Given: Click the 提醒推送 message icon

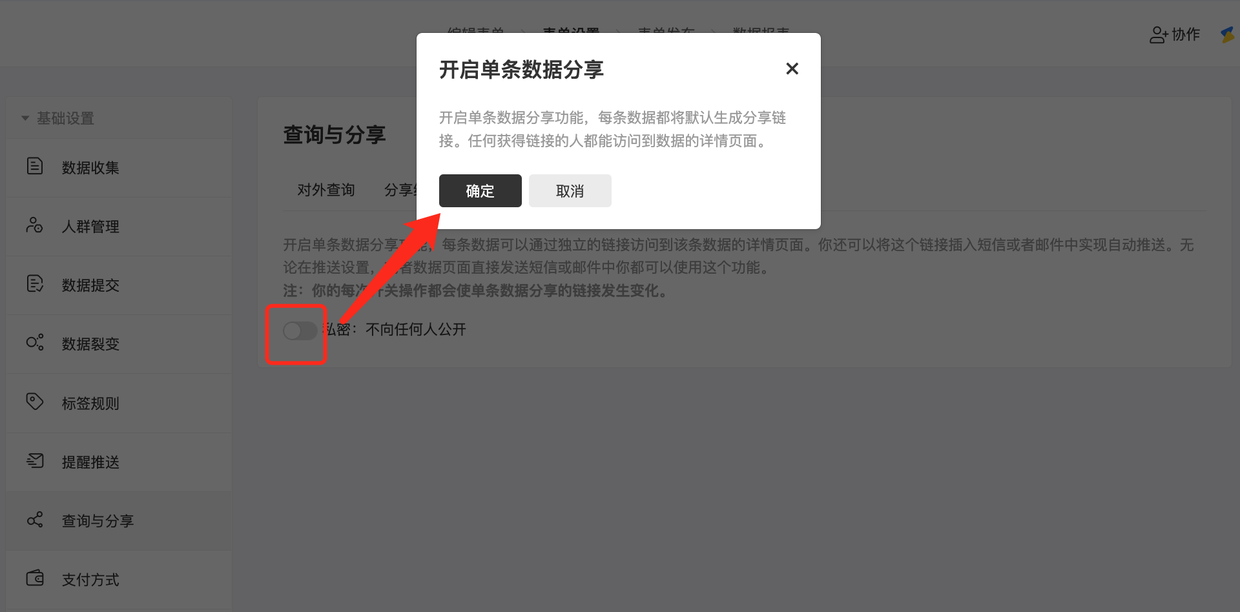Looking at the screenshot, I should point(35,461).
